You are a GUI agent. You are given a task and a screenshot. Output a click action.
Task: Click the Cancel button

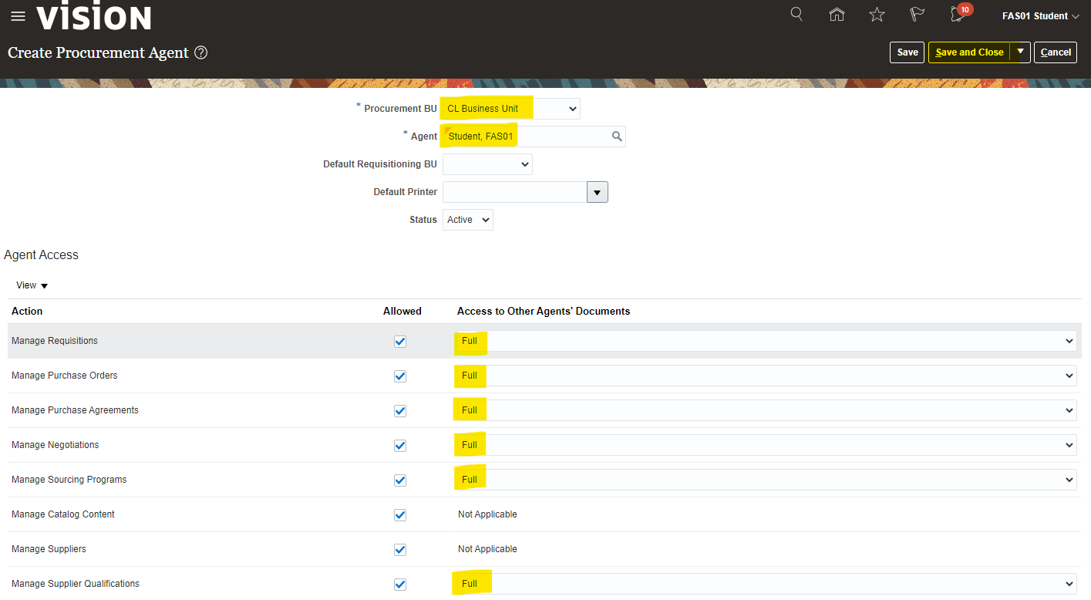click(x=1055, y=52)
